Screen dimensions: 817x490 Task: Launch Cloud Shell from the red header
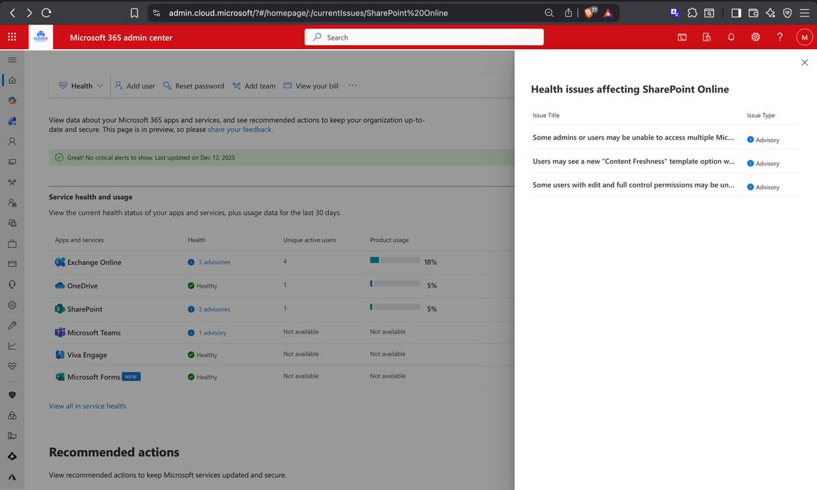click(x=682, y=37)
